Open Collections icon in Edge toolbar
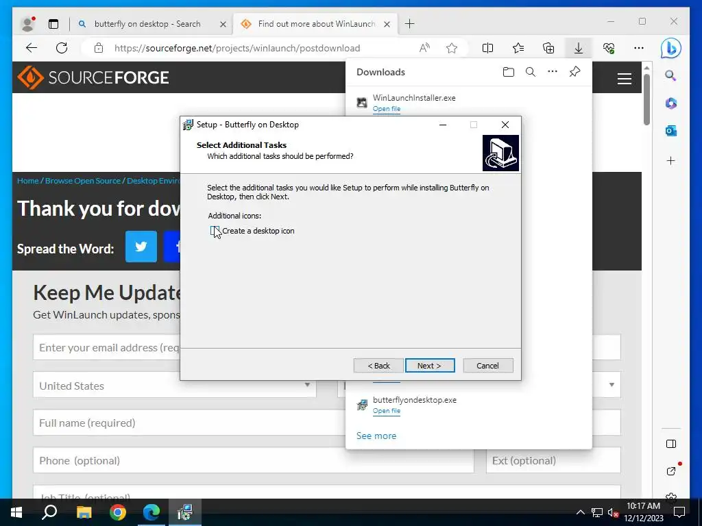This screenshot has height=526, width=702. tap(548, 48)
